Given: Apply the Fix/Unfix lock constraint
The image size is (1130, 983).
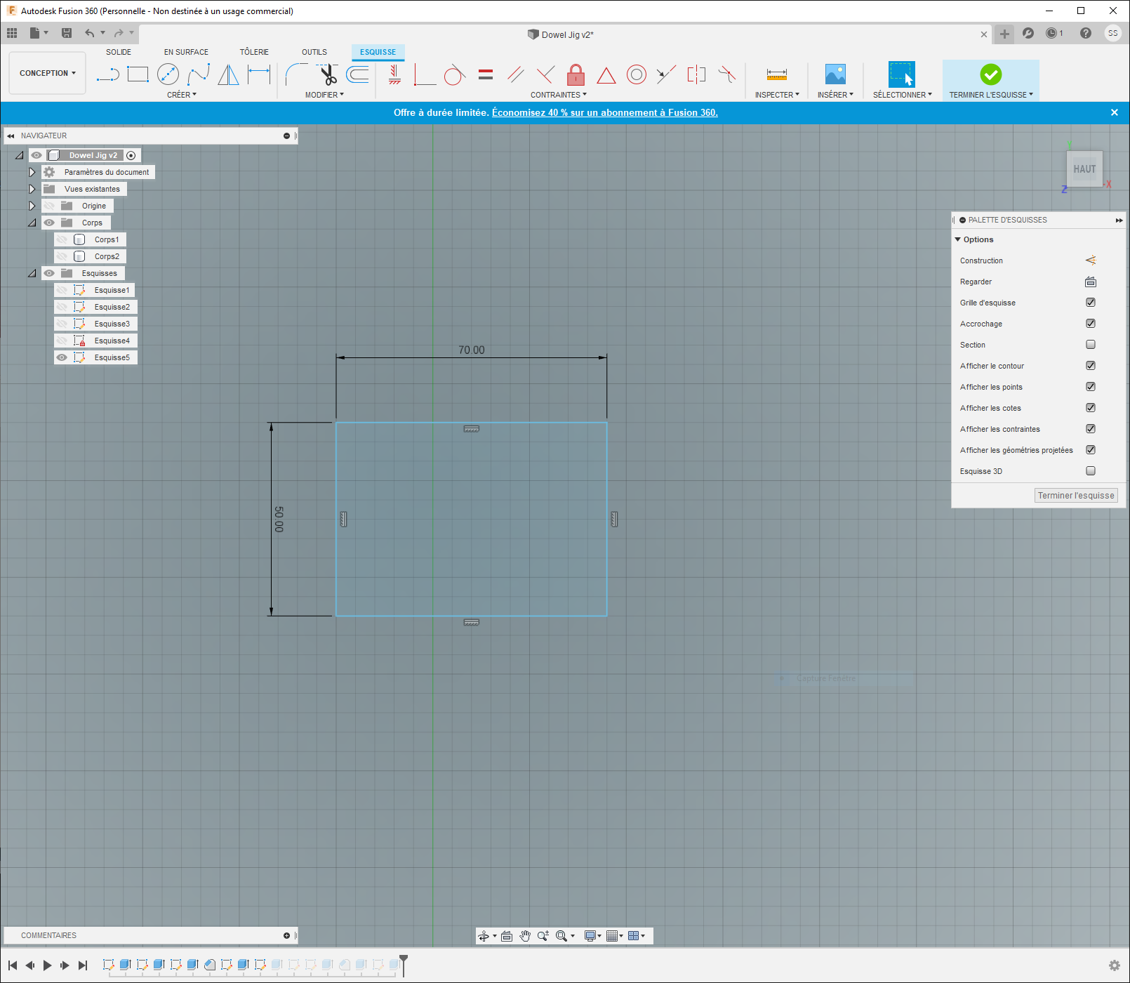Looking at the screenshot, I should click(576, 74).
